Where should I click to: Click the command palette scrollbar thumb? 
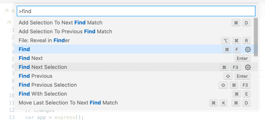click(256, 36)
